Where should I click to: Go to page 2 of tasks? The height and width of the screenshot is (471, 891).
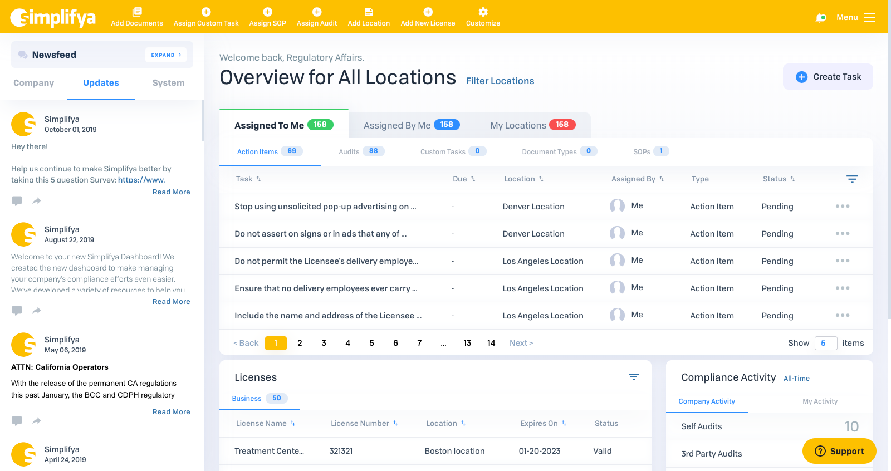[300, 343]
